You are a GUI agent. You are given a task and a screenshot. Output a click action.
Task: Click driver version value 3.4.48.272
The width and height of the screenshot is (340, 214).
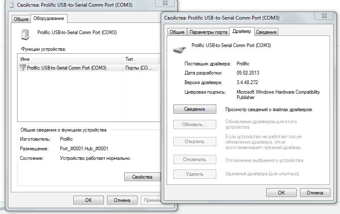(x=247, y=82)
